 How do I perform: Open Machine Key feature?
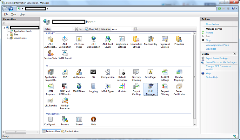point(150,41)
